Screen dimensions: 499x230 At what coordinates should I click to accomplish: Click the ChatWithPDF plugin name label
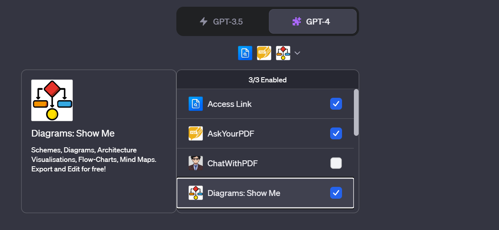[x=232, y=163]
